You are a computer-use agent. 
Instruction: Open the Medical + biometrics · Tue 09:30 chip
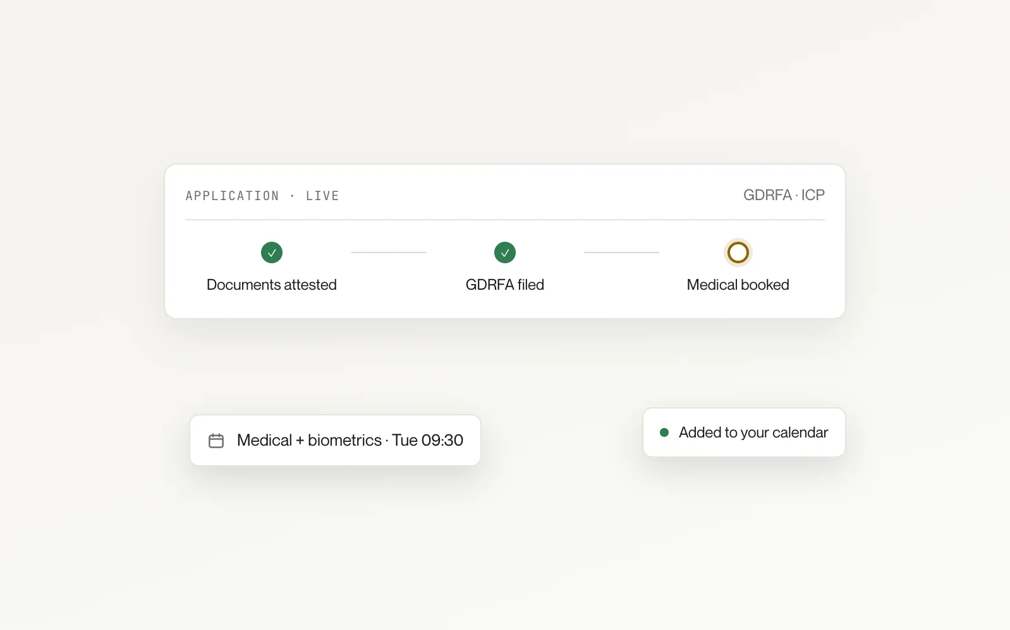[335, 440]
